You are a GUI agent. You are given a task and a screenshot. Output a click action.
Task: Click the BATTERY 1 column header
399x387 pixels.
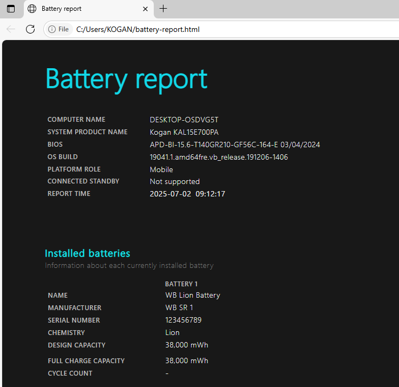[x=181, y=284]
